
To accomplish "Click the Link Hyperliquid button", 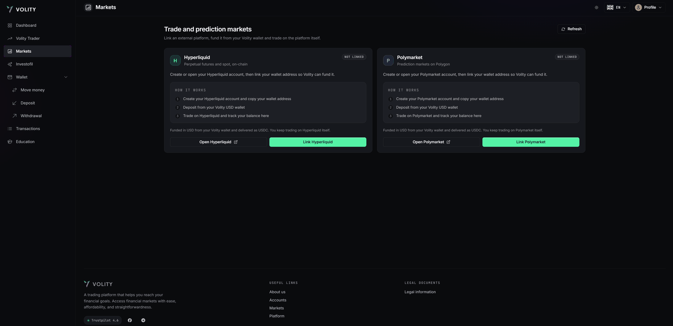I will tap(318, 142).
